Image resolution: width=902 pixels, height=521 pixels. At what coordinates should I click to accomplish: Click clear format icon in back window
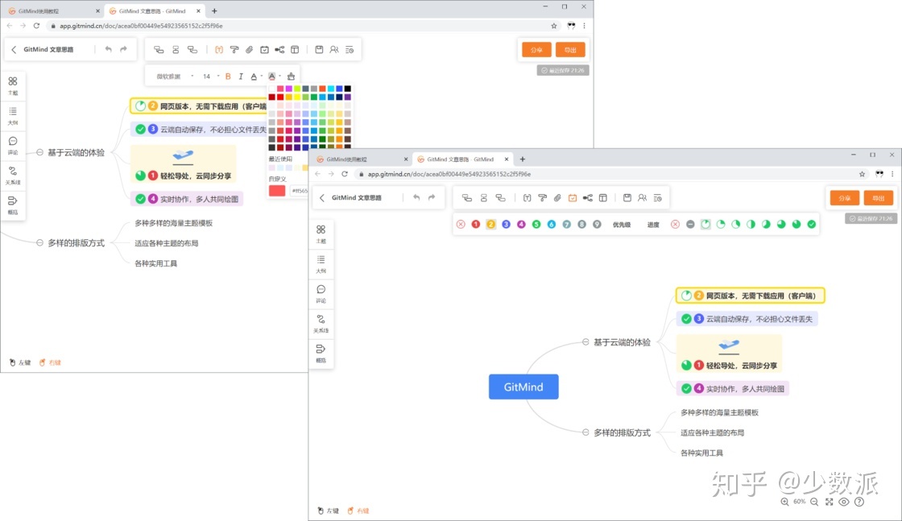pos(291,76)
